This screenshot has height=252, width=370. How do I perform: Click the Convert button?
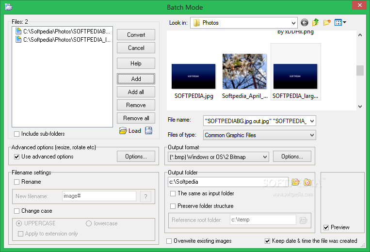(x=136, y=35)
